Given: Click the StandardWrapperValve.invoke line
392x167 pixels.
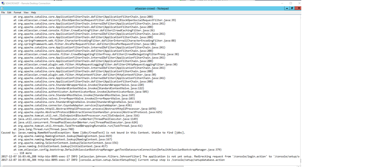Looking at the screenshot, I should tap(79, 85).
